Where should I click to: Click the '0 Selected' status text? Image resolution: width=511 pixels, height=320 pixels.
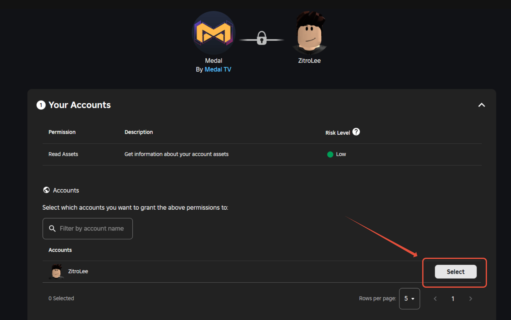point(61,298)
